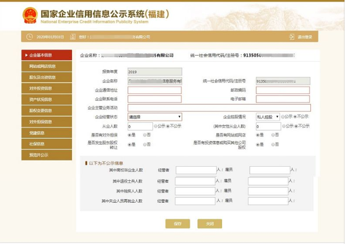
Task: Click the 企业通信地址 input field
Action: point(155,90)
